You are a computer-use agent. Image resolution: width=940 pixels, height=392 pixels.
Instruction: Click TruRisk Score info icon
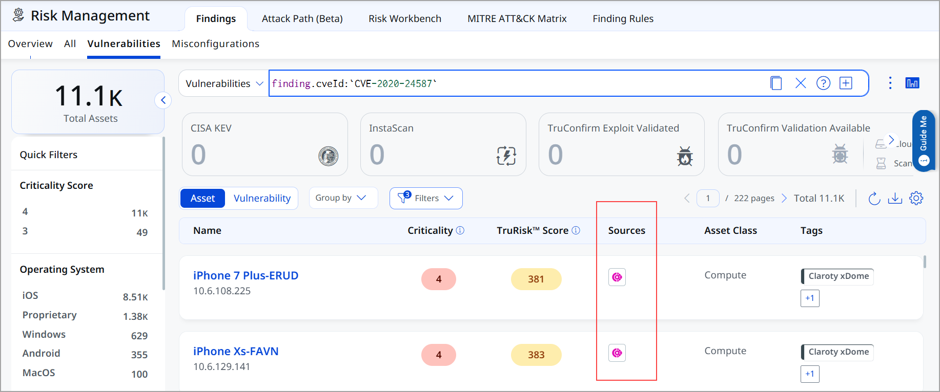pyautogui.click(x=576, y=230)
